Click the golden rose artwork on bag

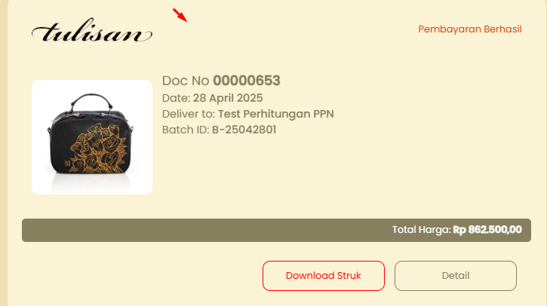[x=97, y=148]
